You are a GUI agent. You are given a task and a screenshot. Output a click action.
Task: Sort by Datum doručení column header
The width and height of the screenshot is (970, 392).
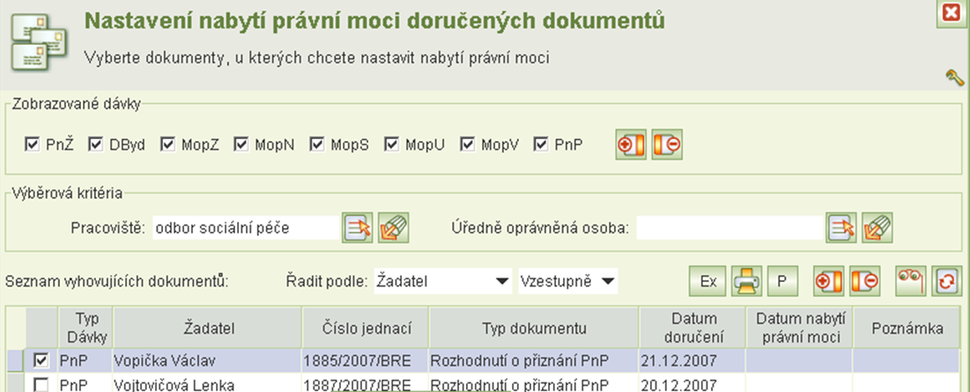point(692,328)
